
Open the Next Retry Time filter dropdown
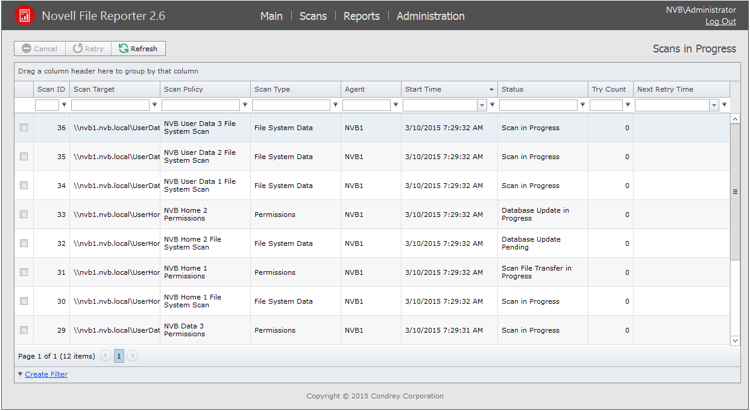pyautogui.click(x=714, y=105)
